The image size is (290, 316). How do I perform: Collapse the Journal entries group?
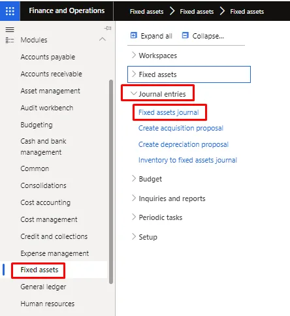click(133, 93)
